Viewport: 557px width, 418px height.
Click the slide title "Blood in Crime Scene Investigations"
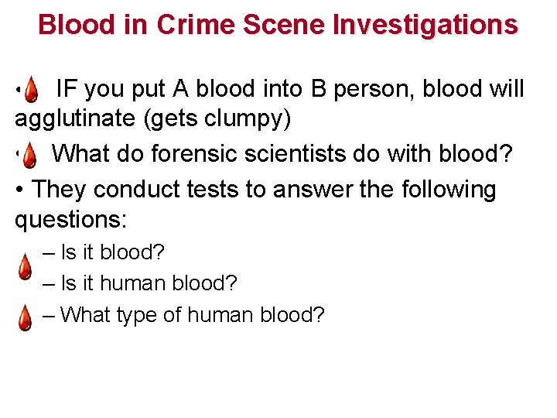click(x=278, y=25)
